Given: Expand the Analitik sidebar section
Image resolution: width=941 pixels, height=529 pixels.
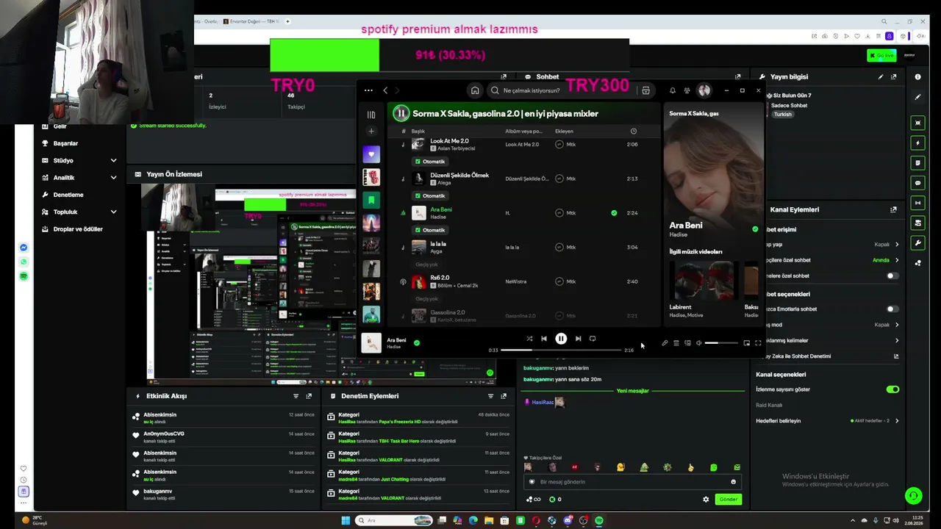Looking at the screenshot, I should tap(113, 178).
